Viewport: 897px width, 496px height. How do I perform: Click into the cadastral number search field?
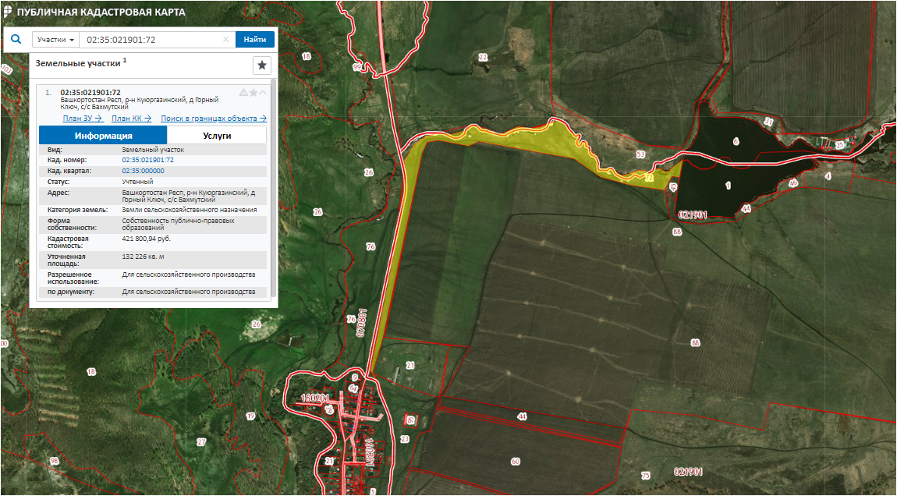[x=152, y=40]
